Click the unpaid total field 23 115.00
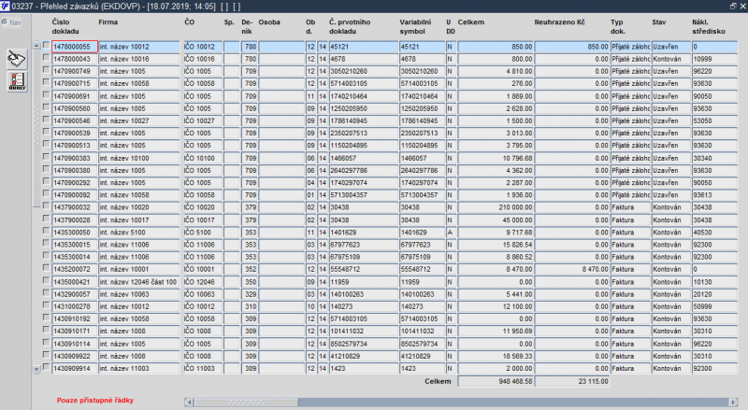This screenshot has height=410, width=748. pos(571,381)
